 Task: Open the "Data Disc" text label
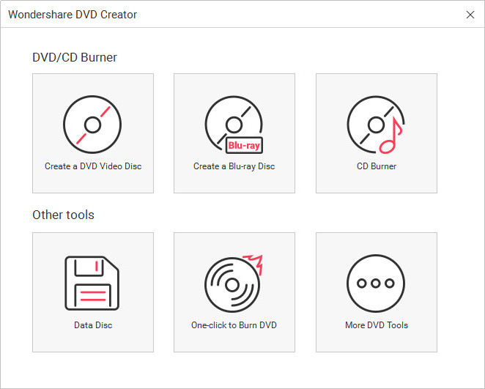click(93, 325)
